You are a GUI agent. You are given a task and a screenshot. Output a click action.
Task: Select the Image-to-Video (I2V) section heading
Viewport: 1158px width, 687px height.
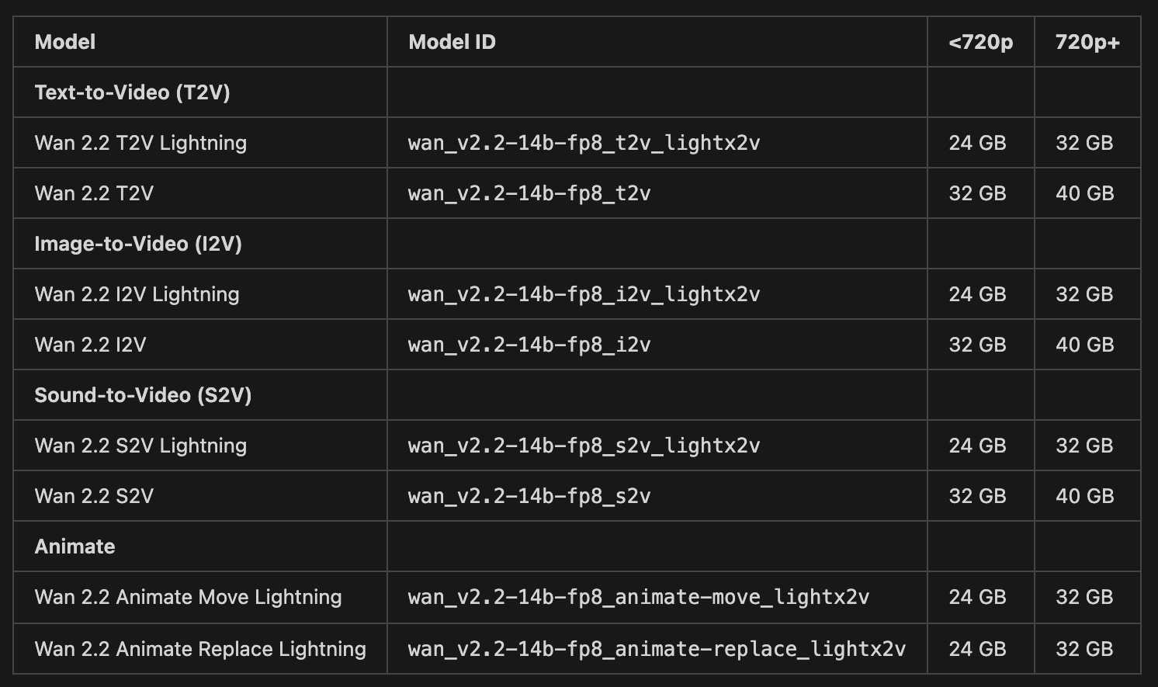click(x=138, y=244)
